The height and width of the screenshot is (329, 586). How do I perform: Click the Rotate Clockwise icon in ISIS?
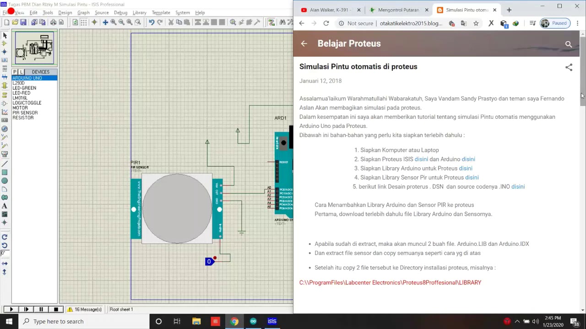click(x=5, y=237)
